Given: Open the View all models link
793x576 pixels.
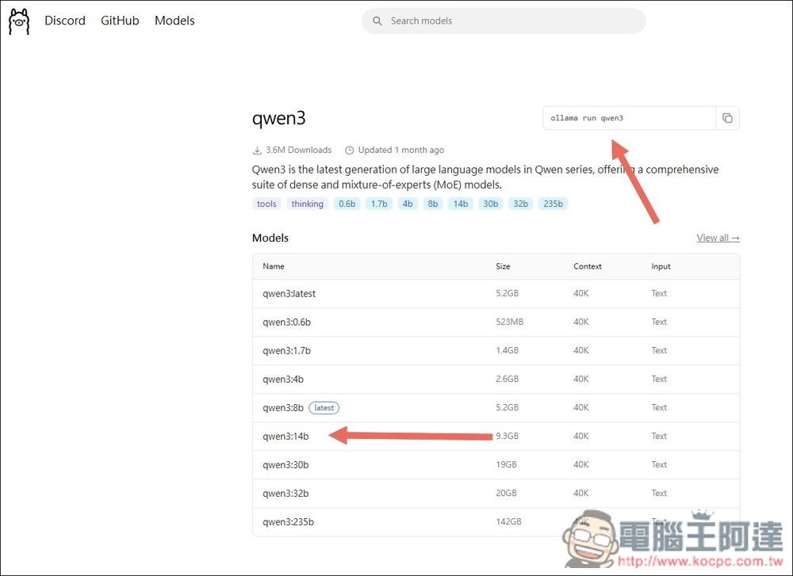Looking at the screenshot, I should coord(718,238).
